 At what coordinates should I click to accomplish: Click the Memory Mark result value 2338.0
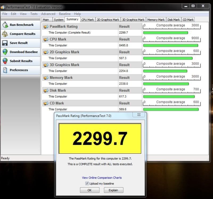(124, 84)
